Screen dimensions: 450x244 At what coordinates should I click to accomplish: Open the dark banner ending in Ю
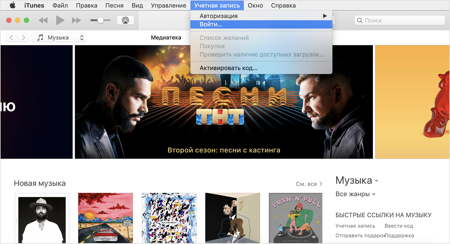[37, 102]
